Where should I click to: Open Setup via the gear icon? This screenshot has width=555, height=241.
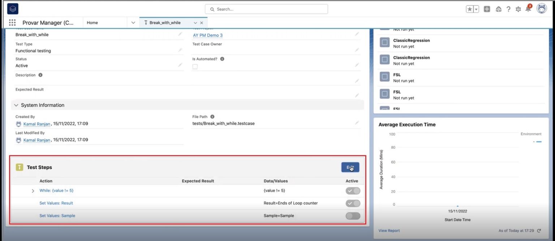tap(518, 9)
